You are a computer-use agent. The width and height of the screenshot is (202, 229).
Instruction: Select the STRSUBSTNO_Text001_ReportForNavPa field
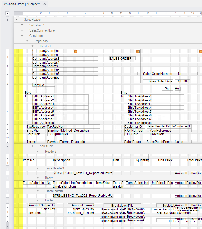83,173
